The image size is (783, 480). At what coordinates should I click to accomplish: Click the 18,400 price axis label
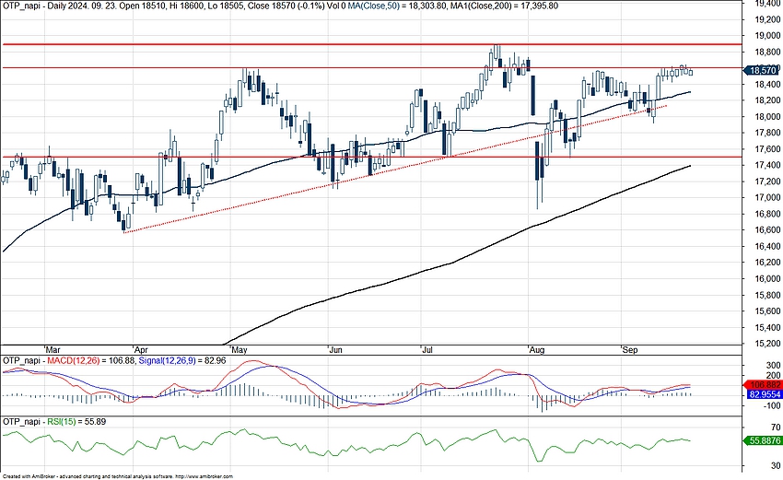pos(768,85)
